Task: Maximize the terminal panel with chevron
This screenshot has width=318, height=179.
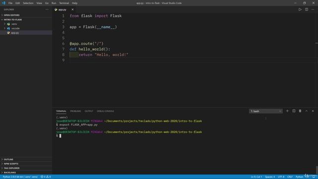Action: coord(307,111)
